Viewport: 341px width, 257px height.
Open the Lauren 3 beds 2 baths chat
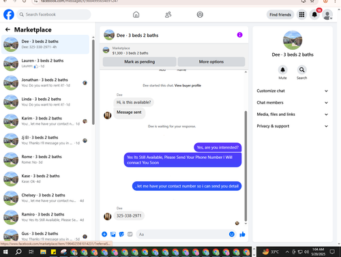click(x=46, y=63)
